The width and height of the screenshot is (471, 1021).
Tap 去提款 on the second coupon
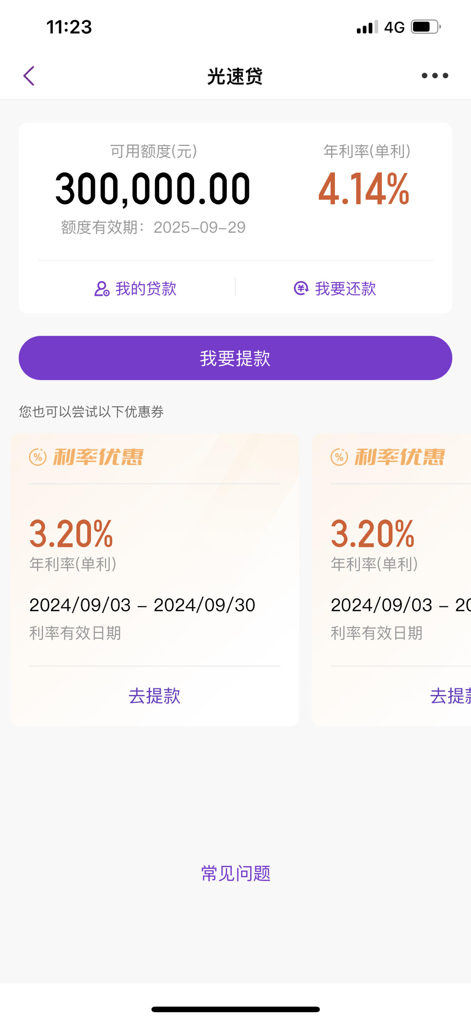tap(451, 696)
